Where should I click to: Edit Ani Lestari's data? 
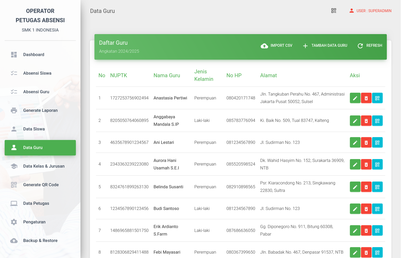click(355, 142)
